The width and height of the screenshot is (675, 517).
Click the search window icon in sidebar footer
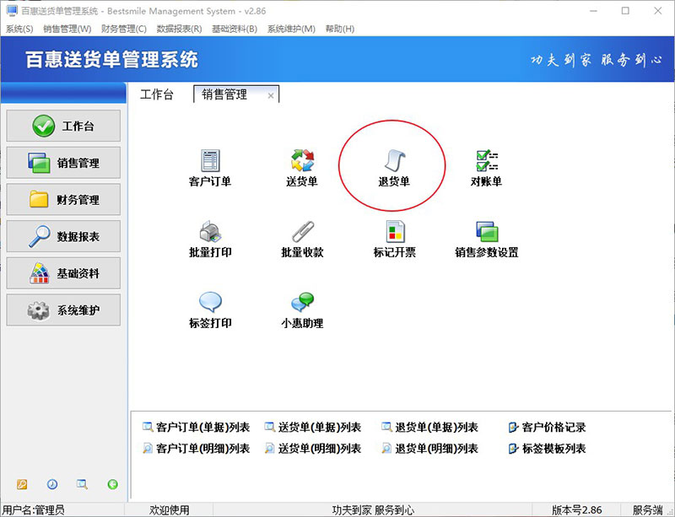pos(82,484)
